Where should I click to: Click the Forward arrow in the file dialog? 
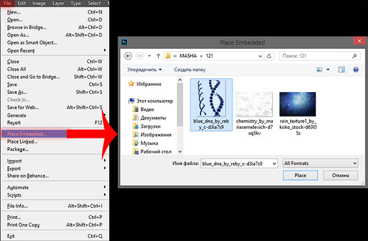pyautogui.click(x=140, y=56)
